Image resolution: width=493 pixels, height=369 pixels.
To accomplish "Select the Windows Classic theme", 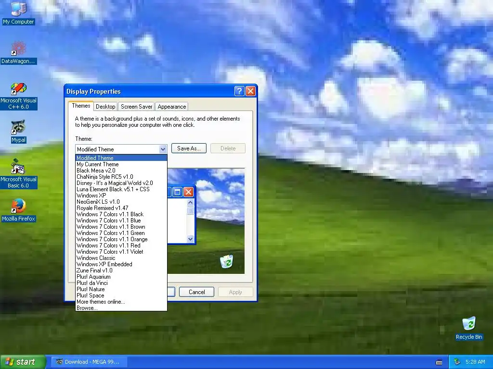I will [121, 258].
